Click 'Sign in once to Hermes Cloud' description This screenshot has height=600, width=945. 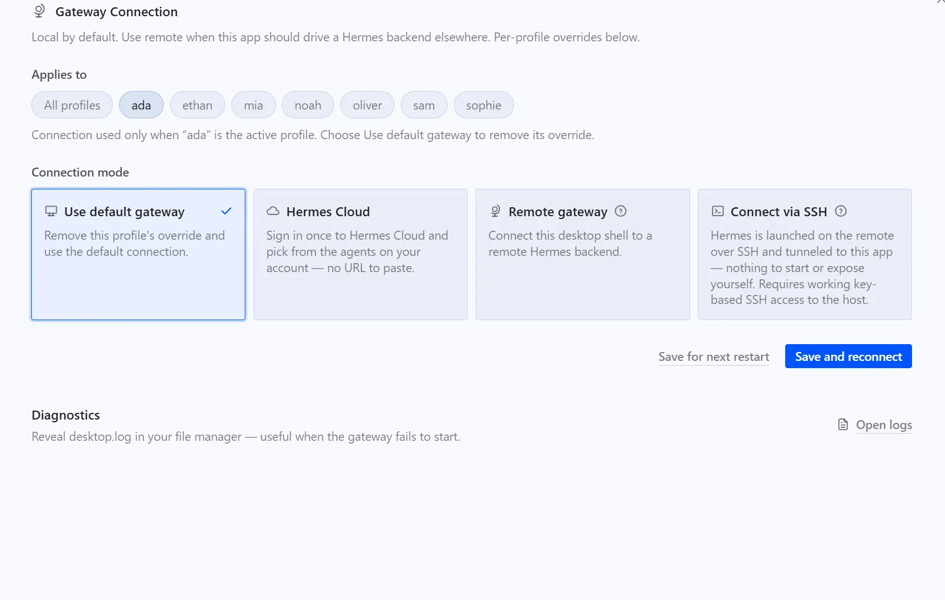357,251
